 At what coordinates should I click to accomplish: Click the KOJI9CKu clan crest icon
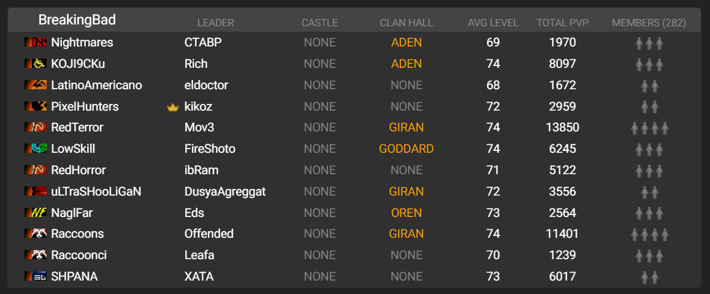point(36,64)
